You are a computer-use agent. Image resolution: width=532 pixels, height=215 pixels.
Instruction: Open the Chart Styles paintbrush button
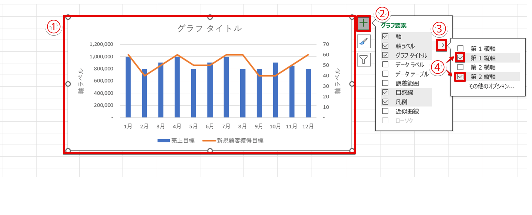click(x=364, y=42)
